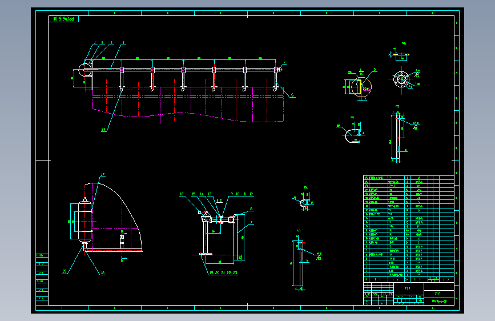Viewport: 495px width, 321px height.
Task: Select balloon number 23 below section view
Action: [235, 272]
